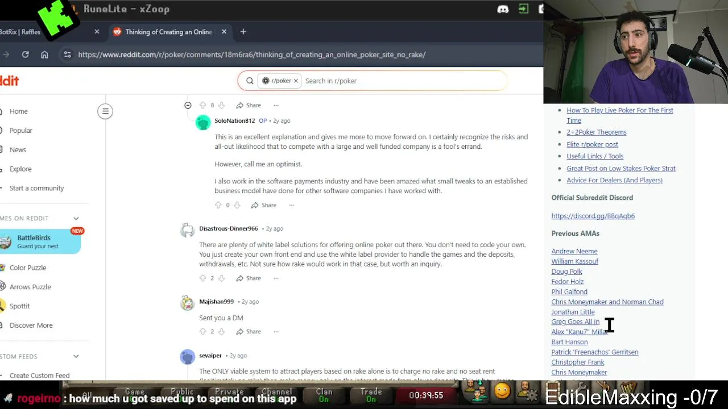Screen dimensions: 728x409
Task: Collapse Games on Reddit section
Action: pyautogui.click(x=76, y=218)
